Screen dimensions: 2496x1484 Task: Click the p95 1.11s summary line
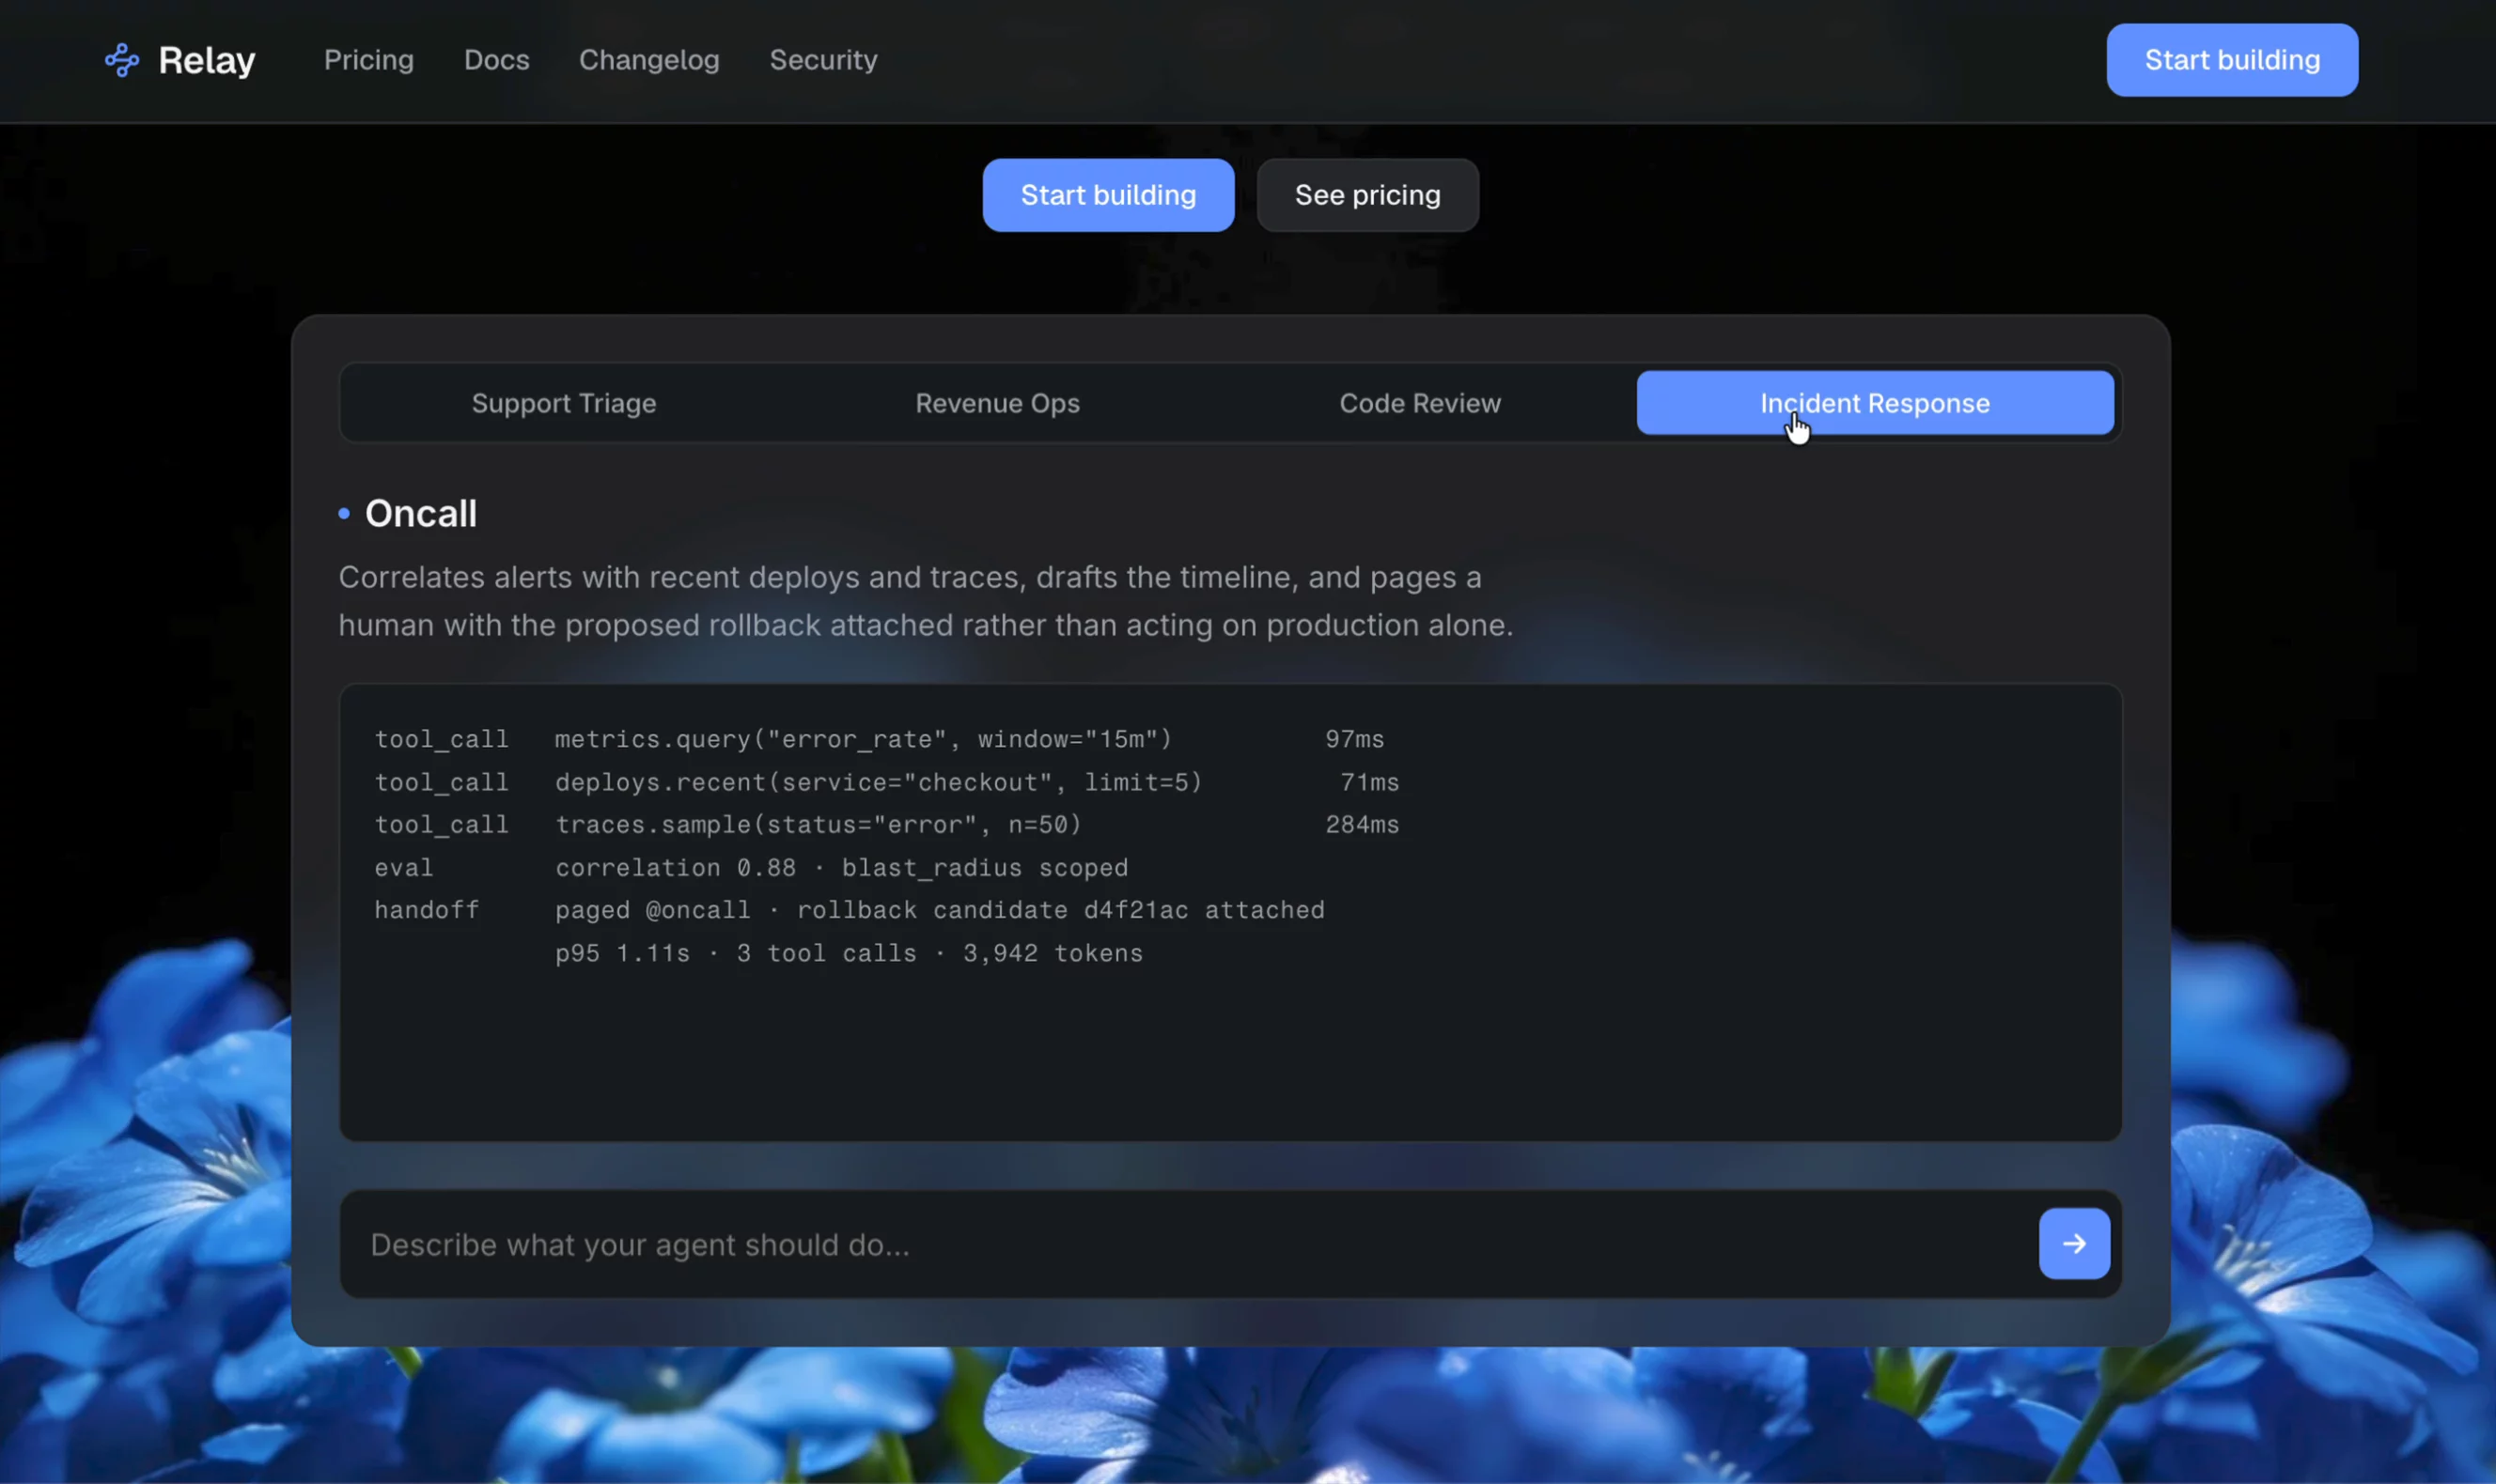(849, 953)
